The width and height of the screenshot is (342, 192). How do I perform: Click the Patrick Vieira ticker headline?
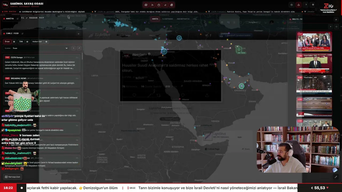tap(261, 12)
